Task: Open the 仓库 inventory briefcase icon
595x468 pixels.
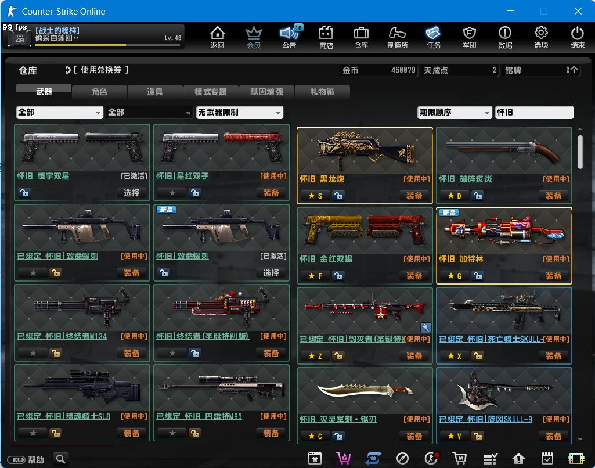Action: click(361, 37)
